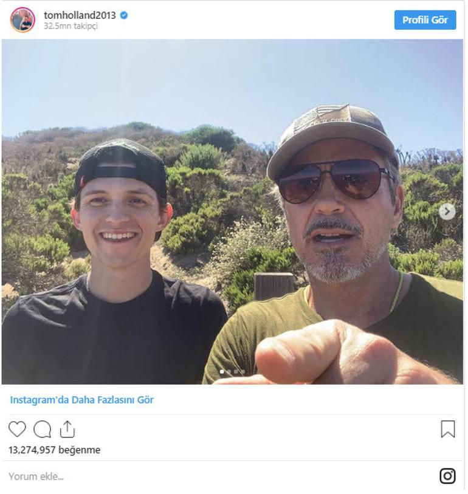Jump to the fourth carousel dot
Viewport: 468px width, 494px height.
point(243,372)
